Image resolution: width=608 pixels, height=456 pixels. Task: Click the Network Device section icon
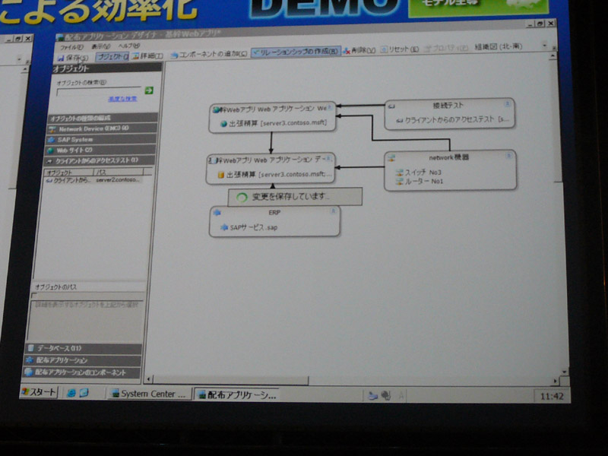52,128
